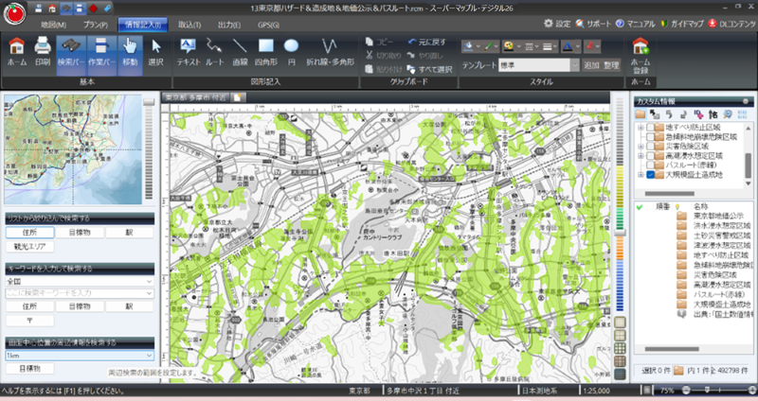Choose the テキスト (Text) drawing tool
758x401 pixels.
click(188, 52)
